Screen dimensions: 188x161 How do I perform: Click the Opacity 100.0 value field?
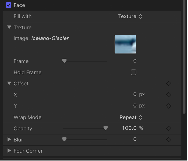[x=129, y=128]
